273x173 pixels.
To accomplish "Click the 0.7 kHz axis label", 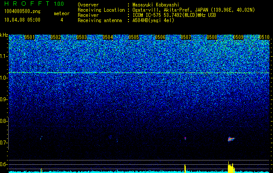I will (x=3, y=143).
